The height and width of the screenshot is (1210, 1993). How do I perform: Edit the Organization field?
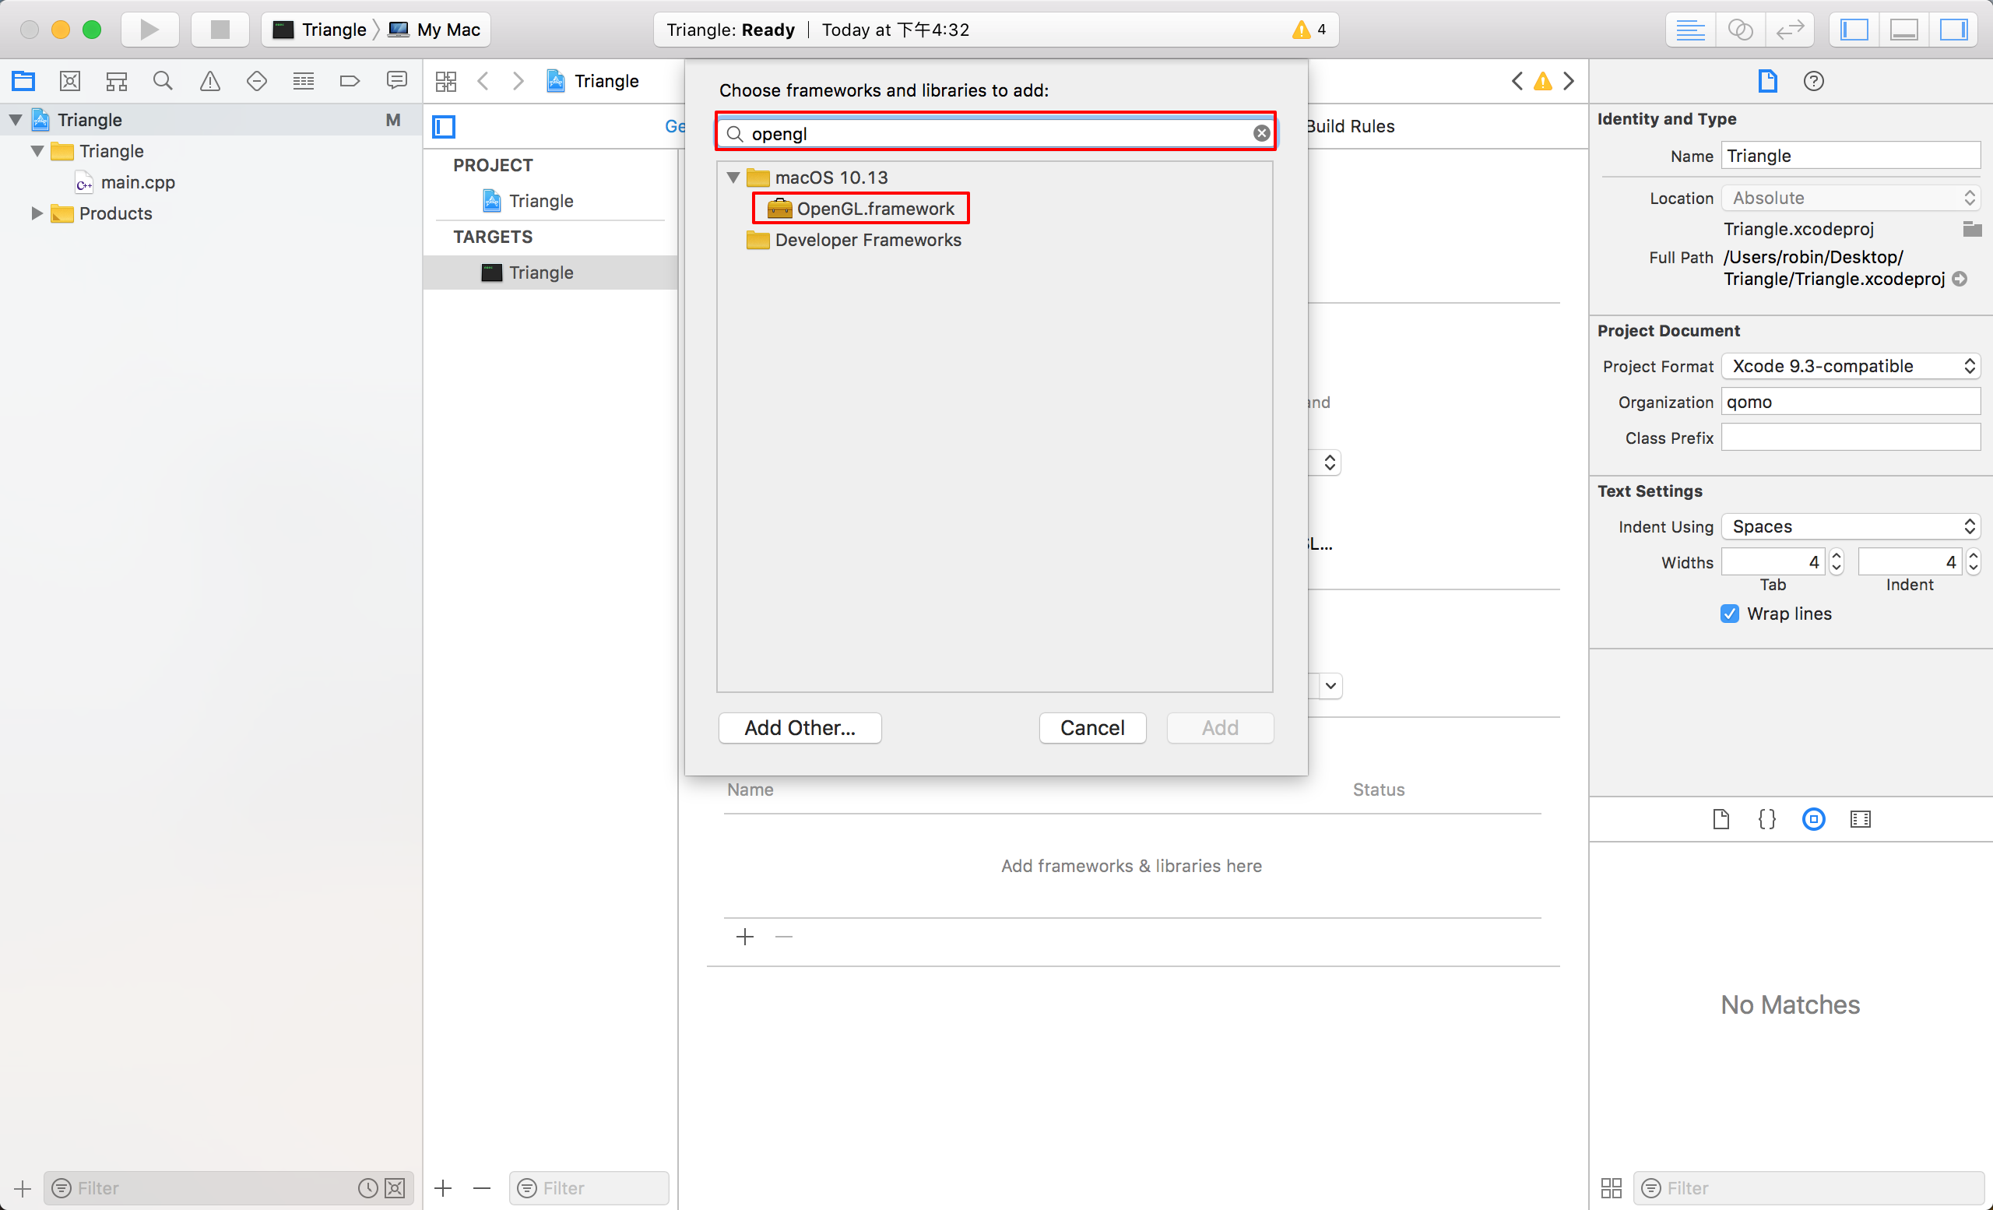(1851, 402)
